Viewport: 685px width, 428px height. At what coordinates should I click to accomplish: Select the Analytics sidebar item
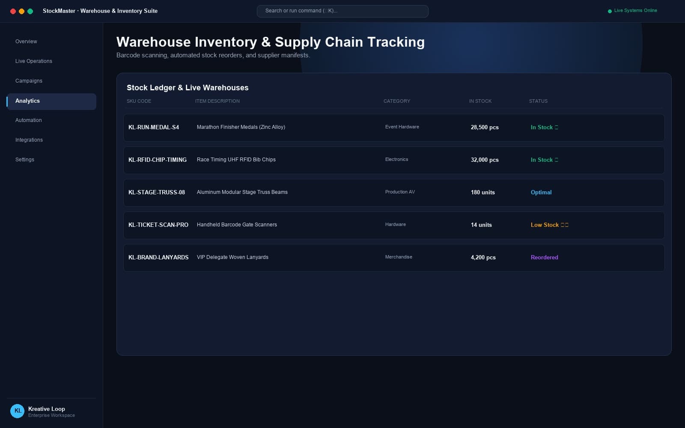pyautogui.click(x=51, y=101)
